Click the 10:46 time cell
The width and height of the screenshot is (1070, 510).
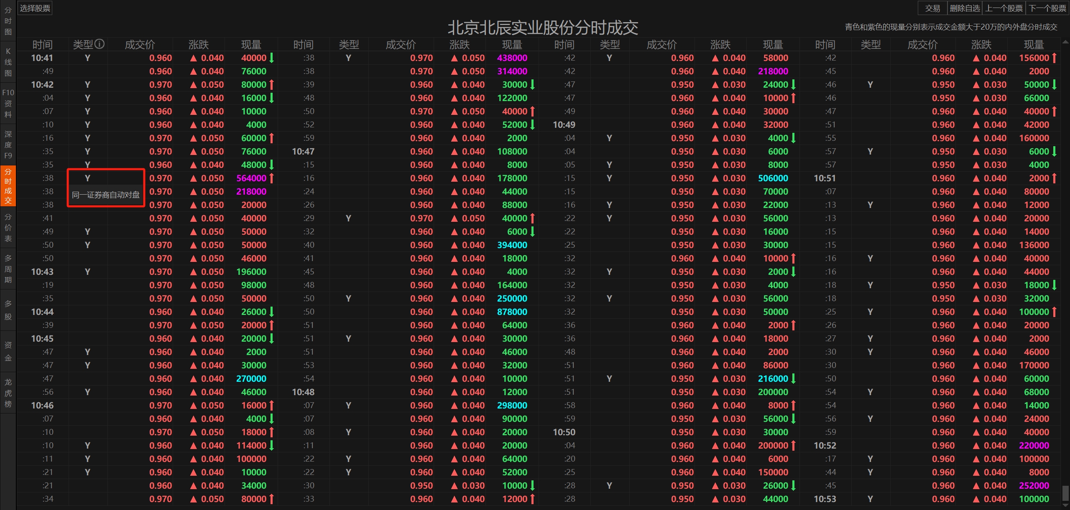pos(42,405)
